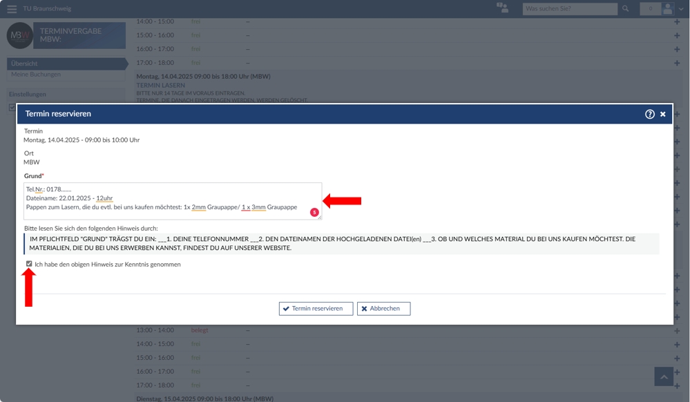Click the user avatar icon
This screenshot has height=402, width=690.
(667, 9)
